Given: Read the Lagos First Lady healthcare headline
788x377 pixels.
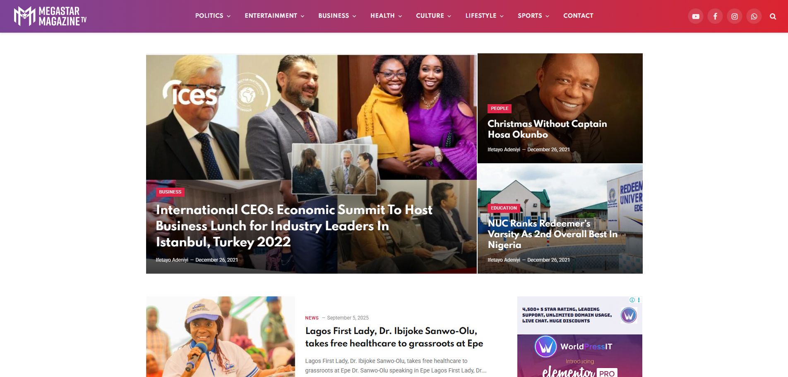Looking at the screenshot, I should click(x=394, y=337).
